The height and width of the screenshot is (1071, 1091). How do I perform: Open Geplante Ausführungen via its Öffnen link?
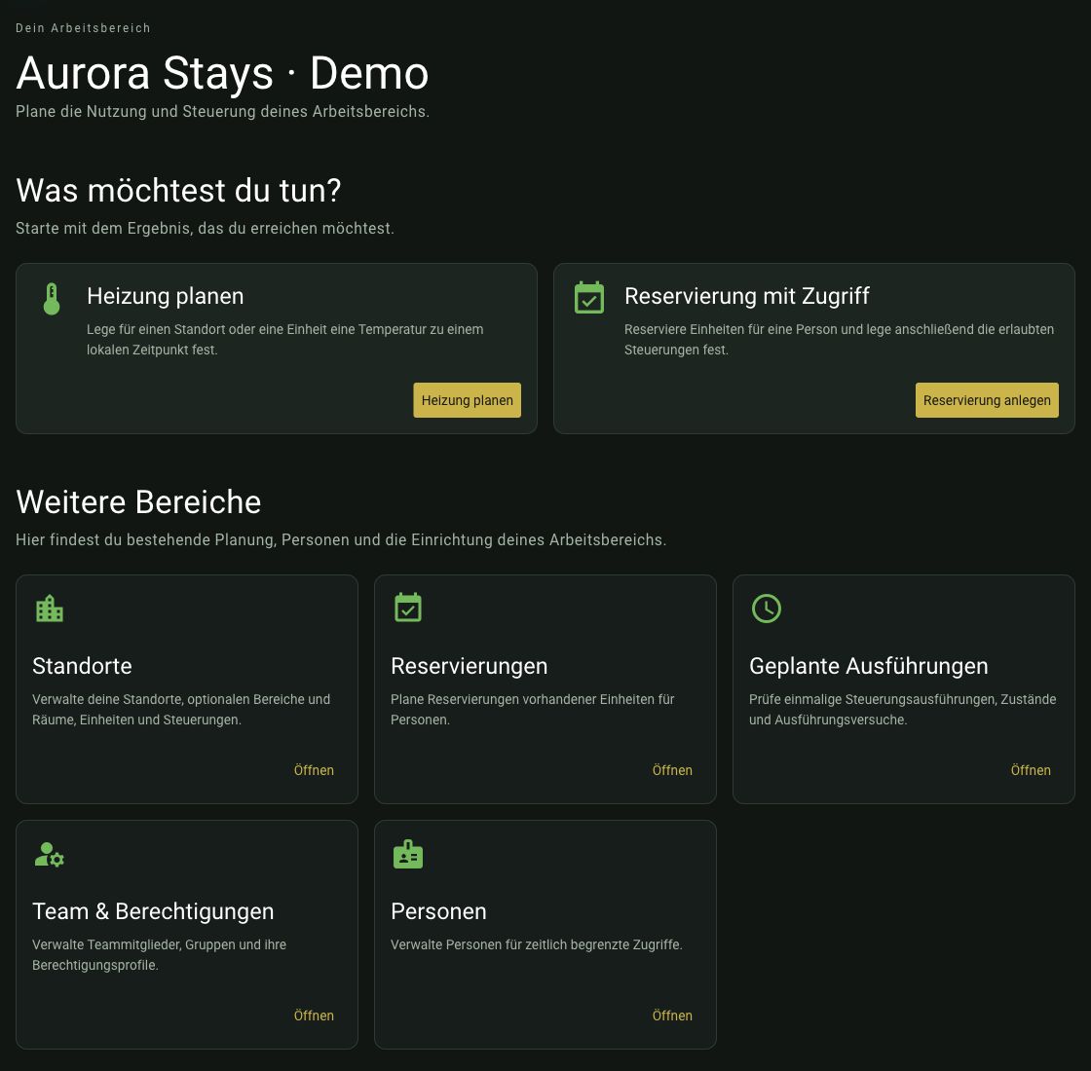click(1031, 770)
